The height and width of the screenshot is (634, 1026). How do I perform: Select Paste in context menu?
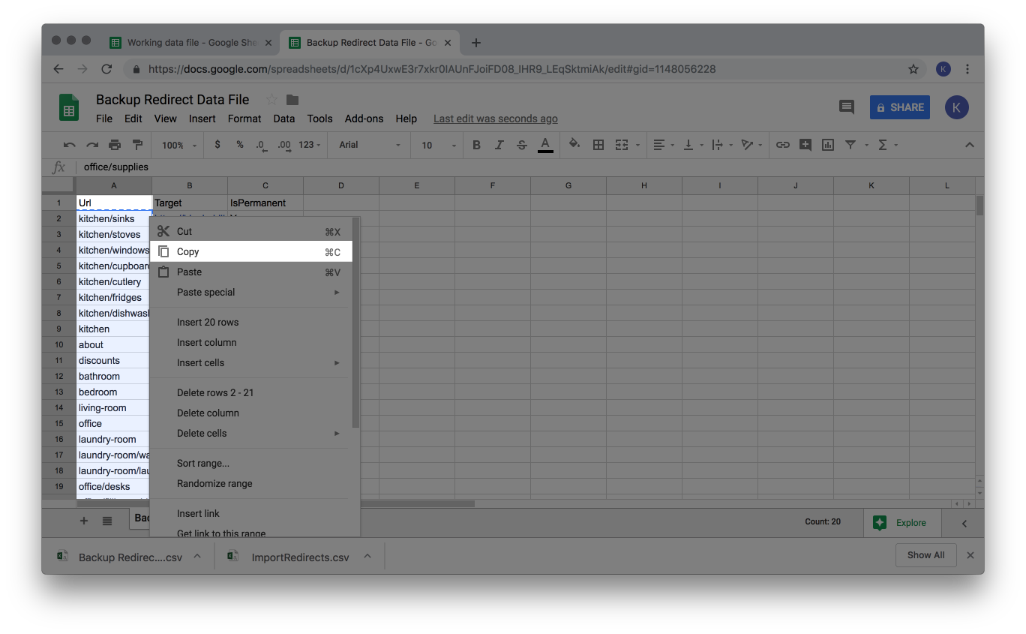[x=251, y=272]
